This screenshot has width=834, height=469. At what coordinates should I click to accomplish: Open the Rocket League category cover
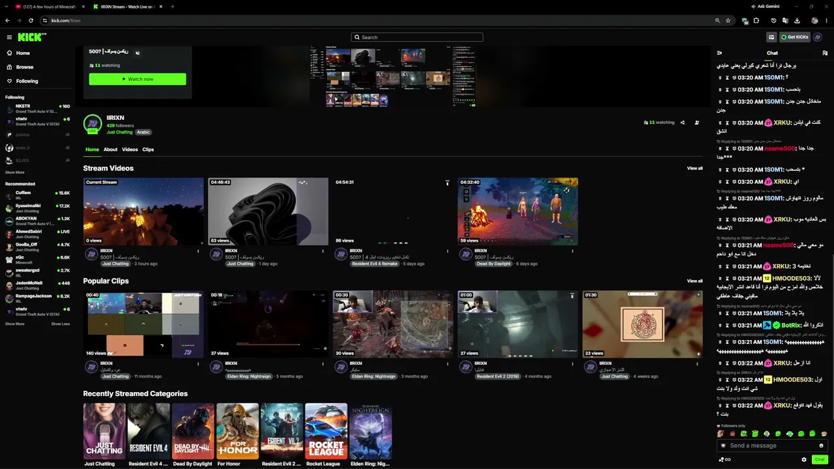(x=326, y=431)
